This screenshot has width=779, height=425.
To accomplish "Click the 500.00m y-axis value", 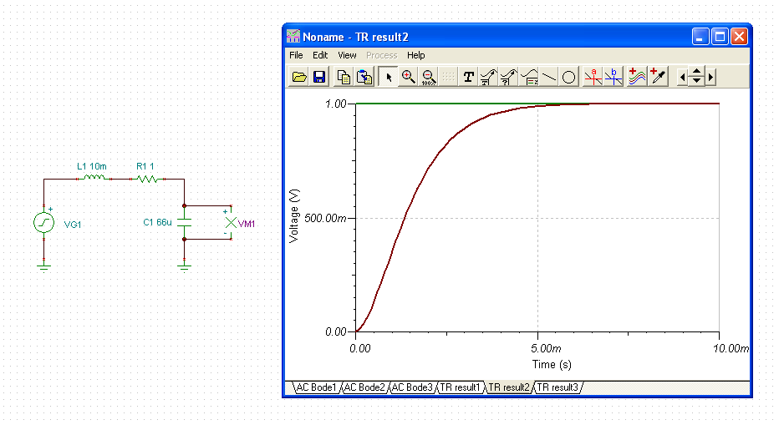I will pos(325,219).
